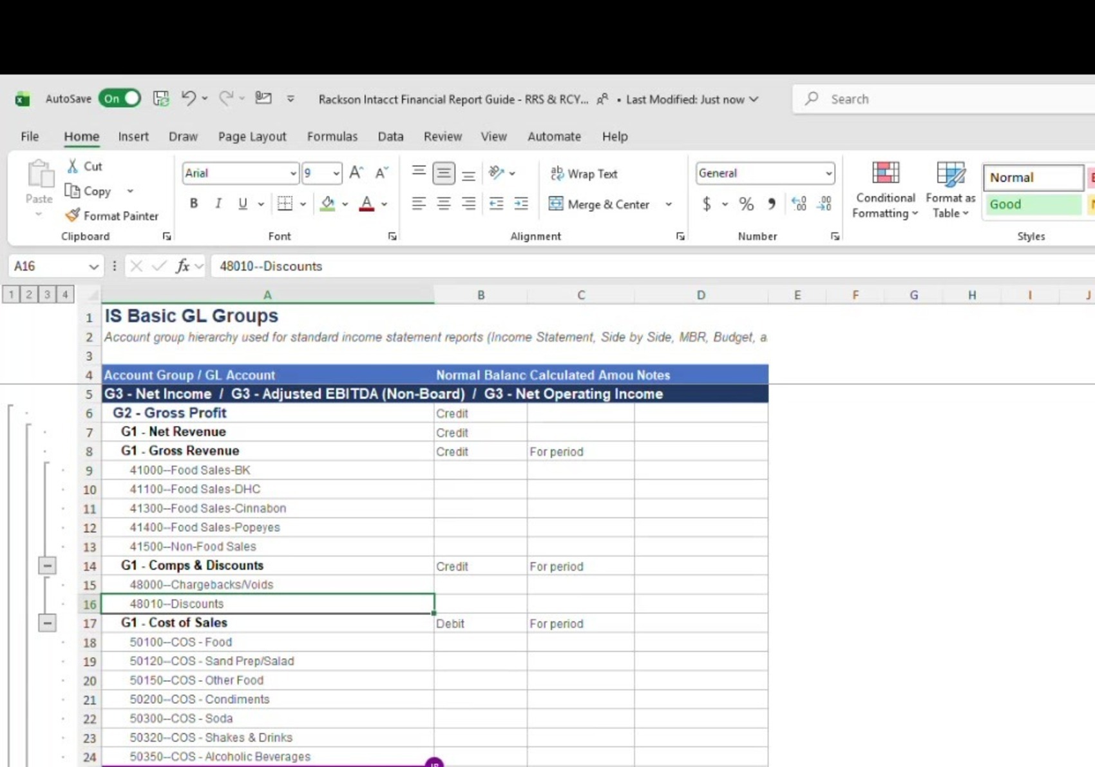Click the Undo arrow icon
Screen dimensions: 1095x767
coord(188,99)
